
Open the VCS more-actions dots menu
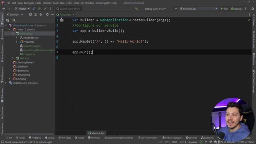coord(51,9)
